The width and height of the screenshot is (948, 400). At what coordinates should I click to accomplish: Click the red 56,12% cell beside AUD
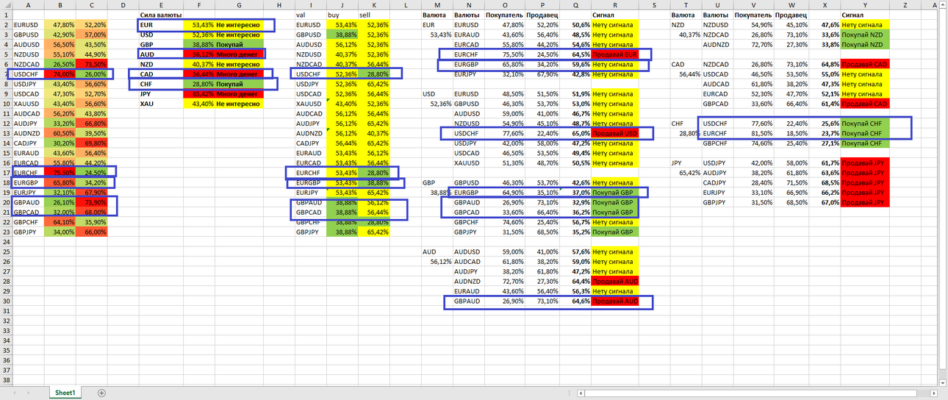click(x=198, y=54)
